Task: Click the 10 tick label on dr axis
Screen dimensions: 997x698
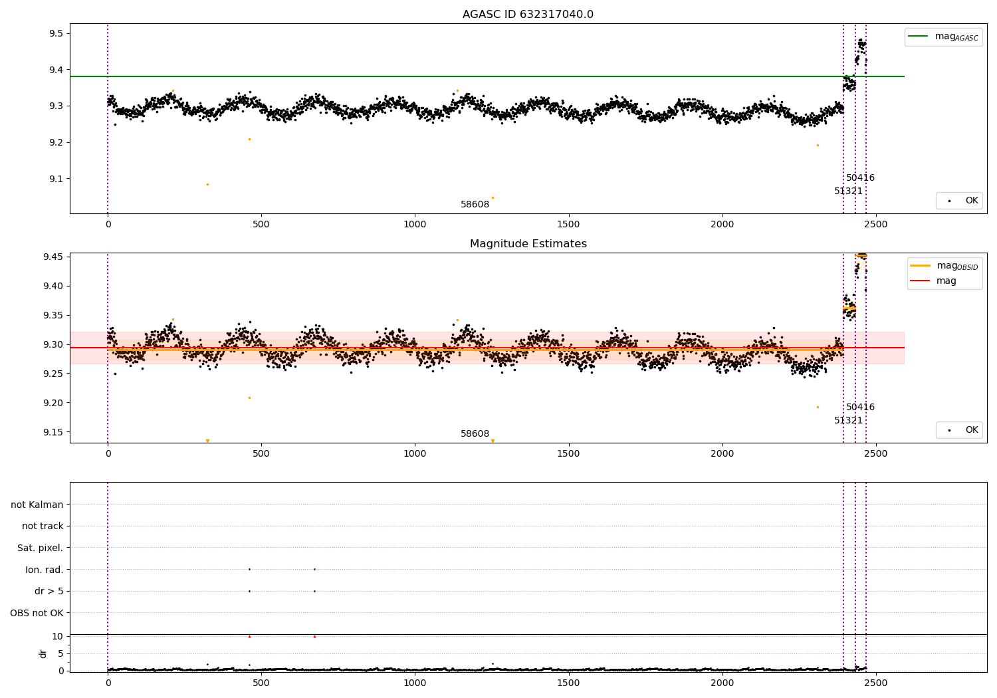Action: pyautogui.click(x=58, y=636)
